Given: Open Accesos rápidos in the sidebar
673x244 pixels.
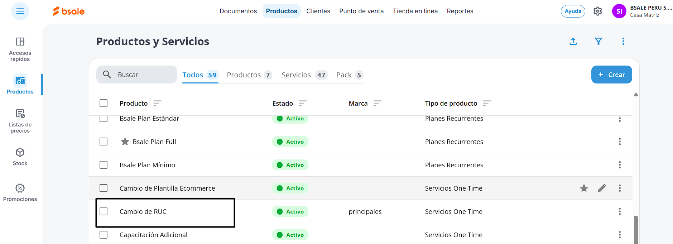Looking at the screenshot, I should 20,49.
